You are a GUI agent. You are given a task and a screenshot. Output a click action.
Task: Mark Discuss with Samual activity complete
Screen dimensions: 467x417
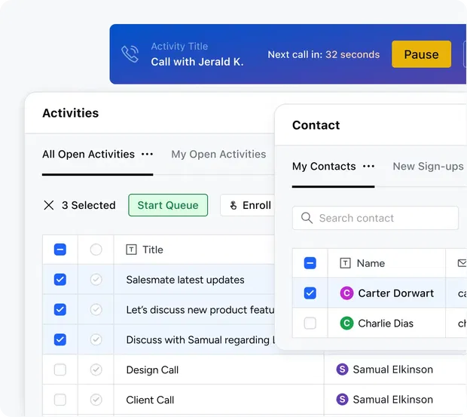pyautogui.click(x=96, y=339)
